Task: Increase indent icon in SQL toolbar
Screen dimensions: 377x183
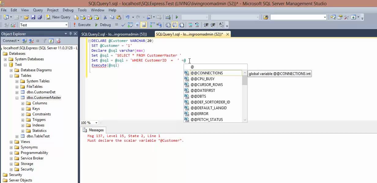Action: click(x=213, y=25)
